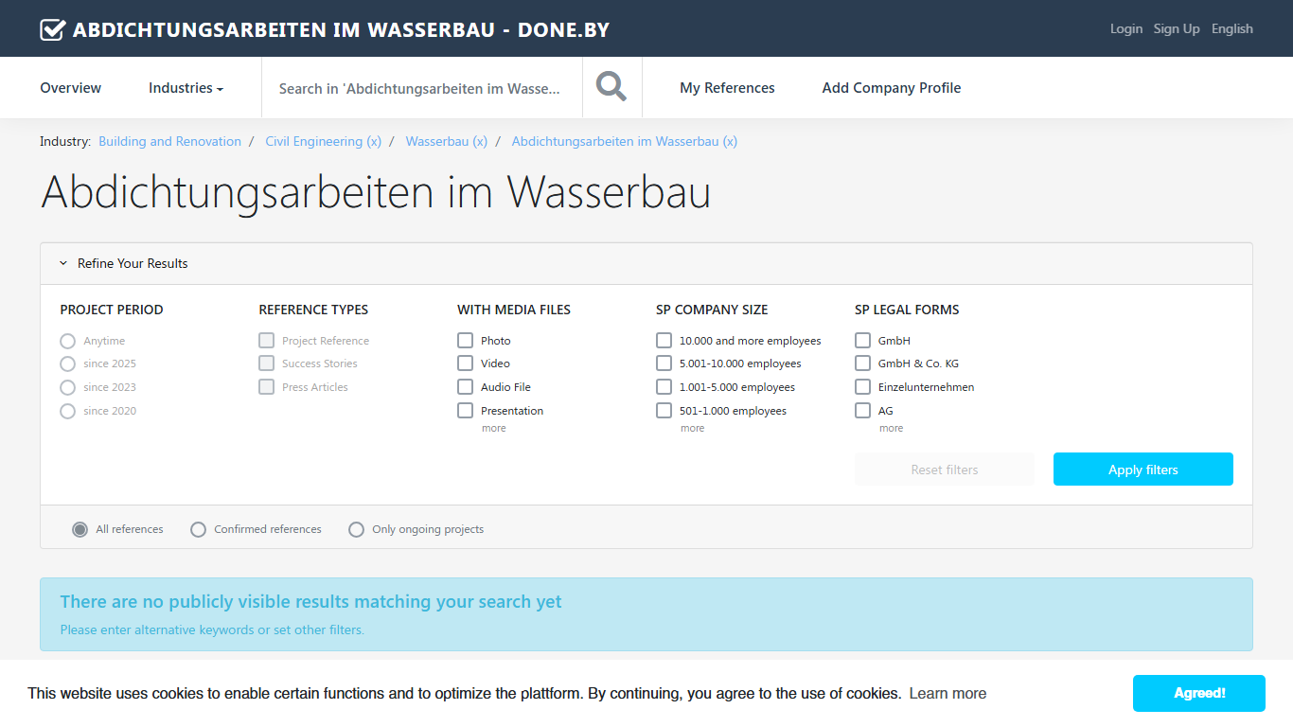Click the Refine Your Results heading text
This screenshot has height=727, width=1293.
click(133, 263)
